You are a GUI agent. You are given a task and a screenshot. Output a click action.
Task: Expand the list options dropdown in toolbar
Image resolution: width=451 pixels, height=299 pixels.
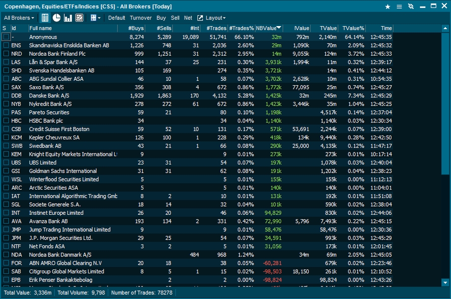tap(95, 18)
